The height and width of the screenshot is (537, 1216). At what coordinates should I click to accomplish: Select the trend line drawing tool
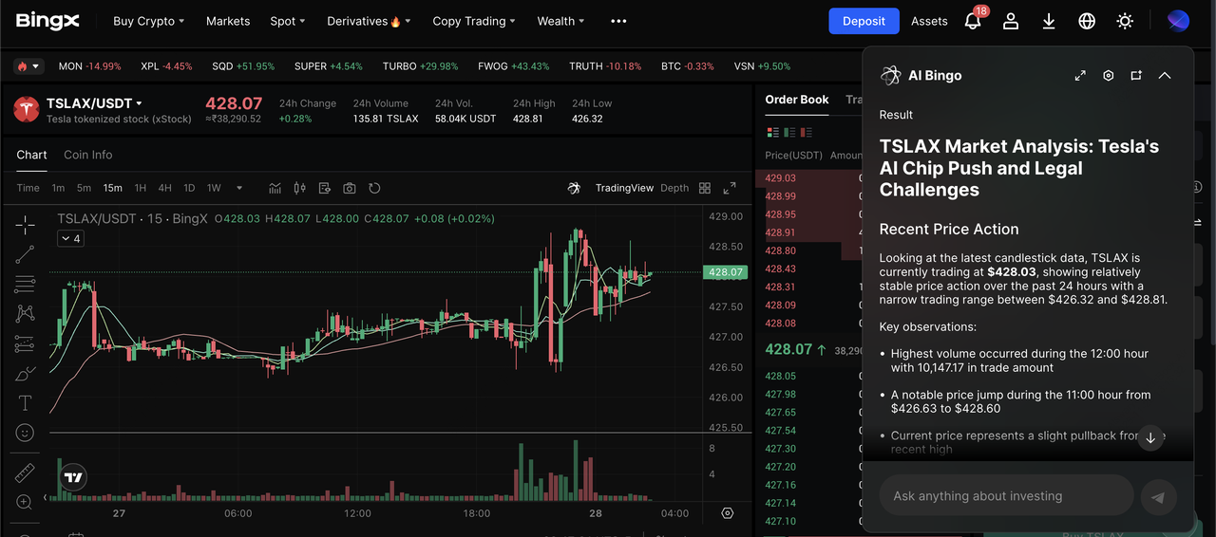point(25,253)
